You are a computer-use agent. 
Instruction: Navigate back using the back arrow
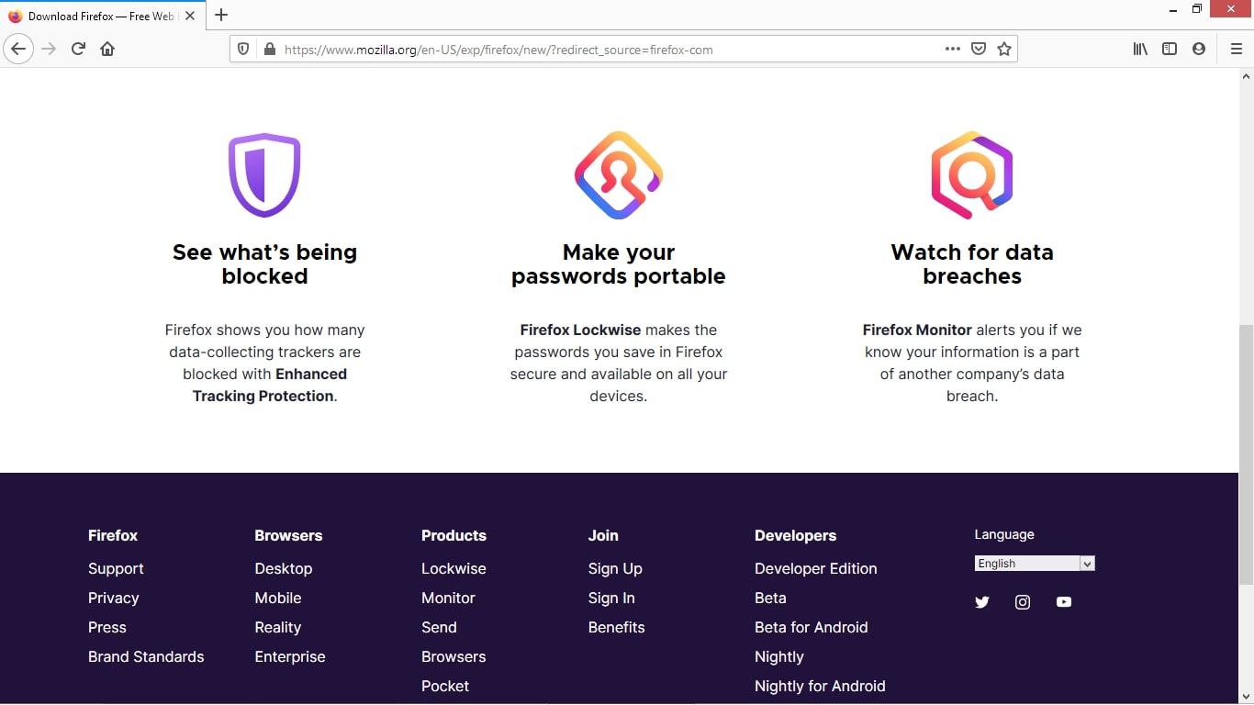(x=18, y=49)
